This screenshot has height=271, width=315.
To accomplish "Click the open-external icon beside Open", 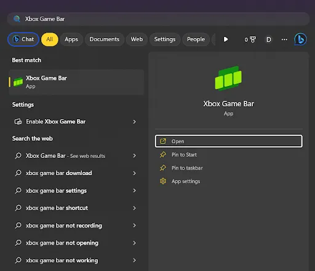I will (x=163, y=141).
